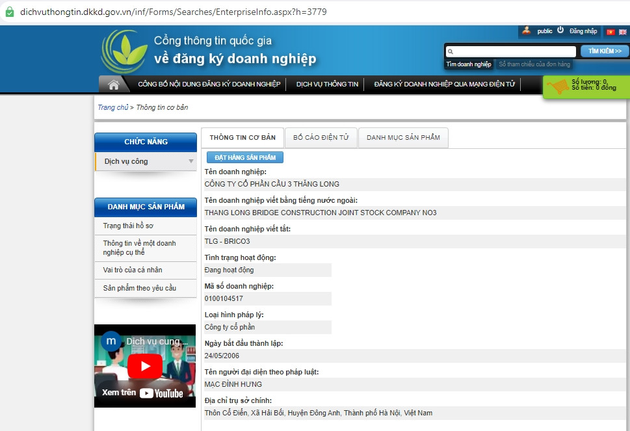
Task: Switch to Danh mục sản phẩm tab
Action: [x=403, y=138]
